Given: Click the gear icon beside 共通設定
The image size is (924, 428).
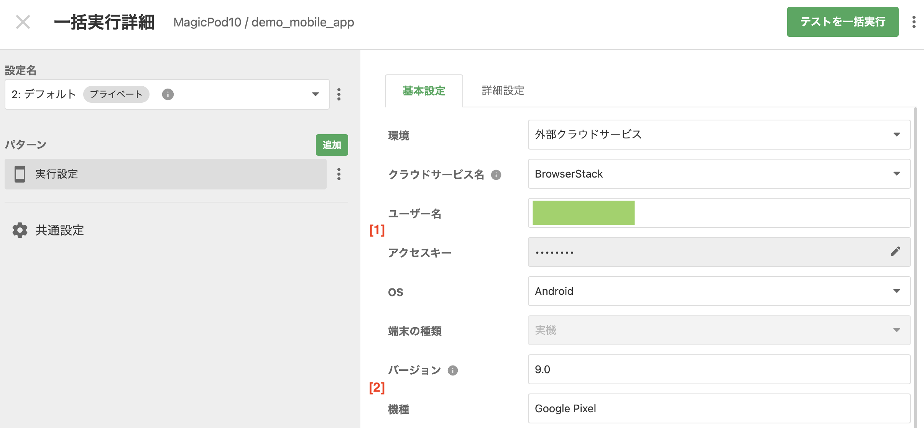Looking at the screenshot, I should click(x=20, y=230).
